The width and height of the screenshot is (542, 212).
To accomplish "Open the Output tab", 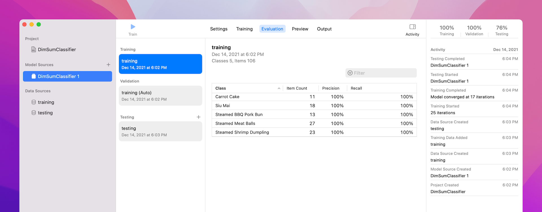I will click(x=324, y=29).
